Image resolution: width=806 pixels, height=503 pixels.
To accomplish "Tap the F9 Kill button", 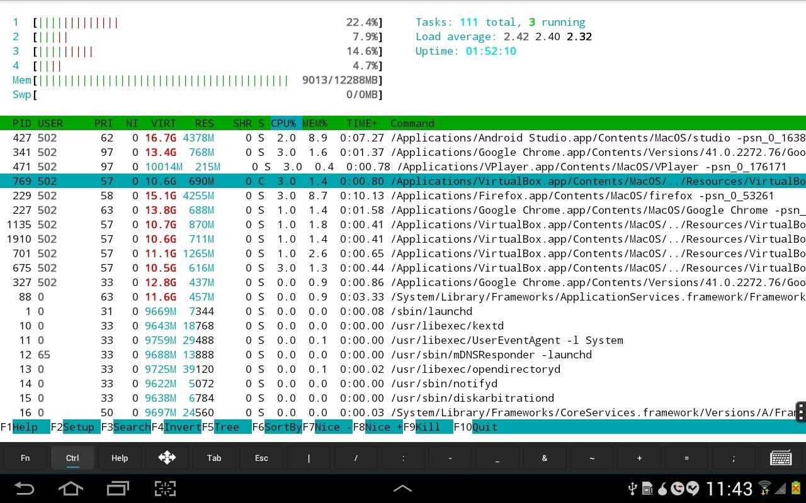I will click(428, 427).
